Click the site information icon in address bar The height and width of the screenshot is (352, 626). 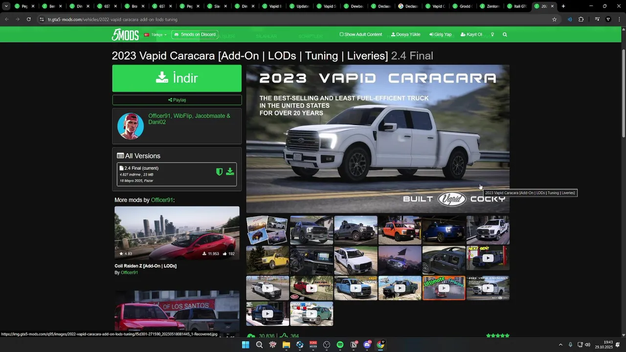(x=42, y=20)
